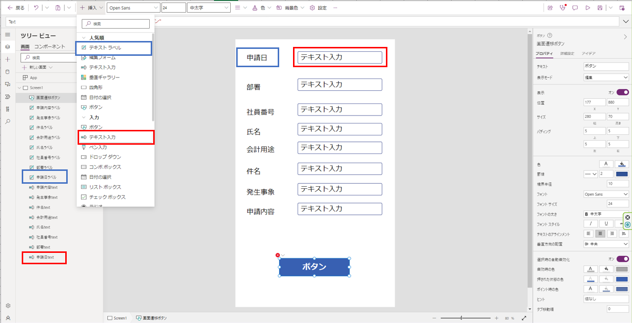The width and height of the screenshot is (632, 323).
Task: Click the fit-to-window icon in zoom bar
Action: coord(524,318)
